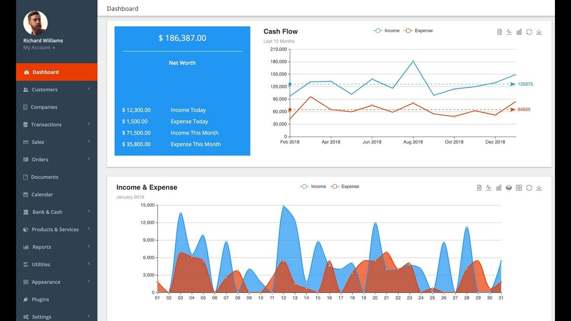Click the 64925 expense average marker
The height and width of the screenshot is (321, 571).
pyautogui.click(x=524, y=110)
